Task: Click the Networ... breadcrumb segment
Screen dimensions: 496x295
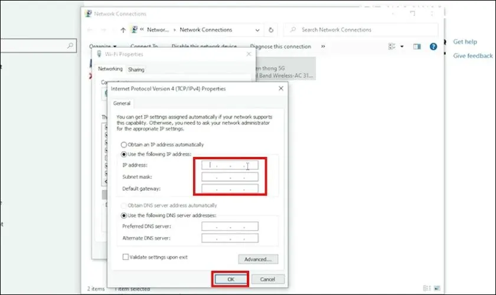Action: (158, 29)
